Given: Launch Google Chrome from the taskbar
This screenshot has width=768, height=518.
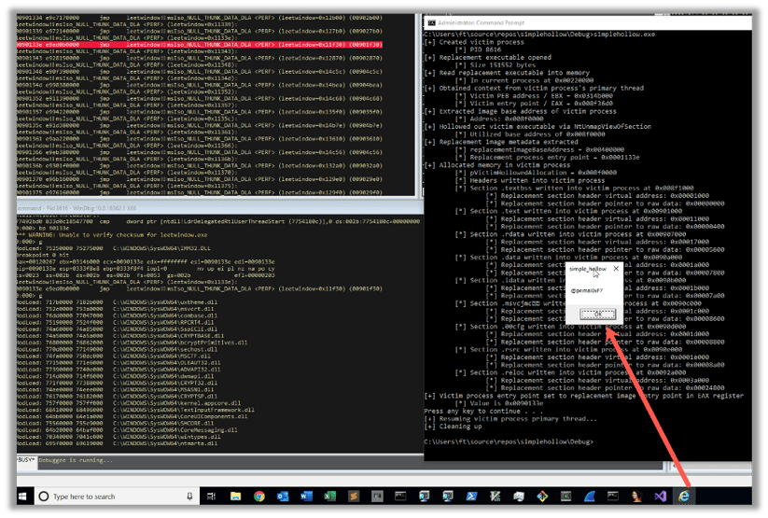Looking at the screenshot, I should 259,497.
